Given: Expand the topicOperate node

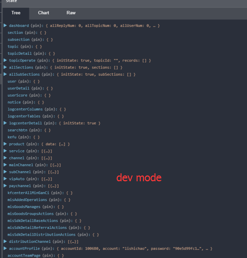Looking at the screenshot, I should pos(5,61).
